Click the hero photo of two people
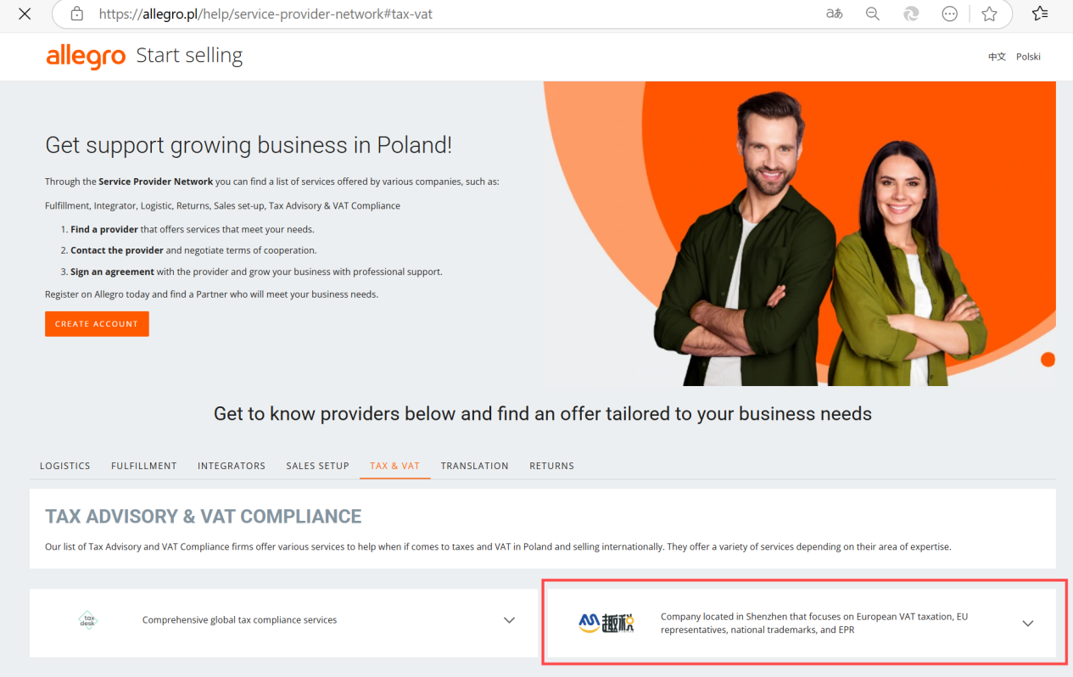This screenshot has height=677, width=1073. (799, 233)
